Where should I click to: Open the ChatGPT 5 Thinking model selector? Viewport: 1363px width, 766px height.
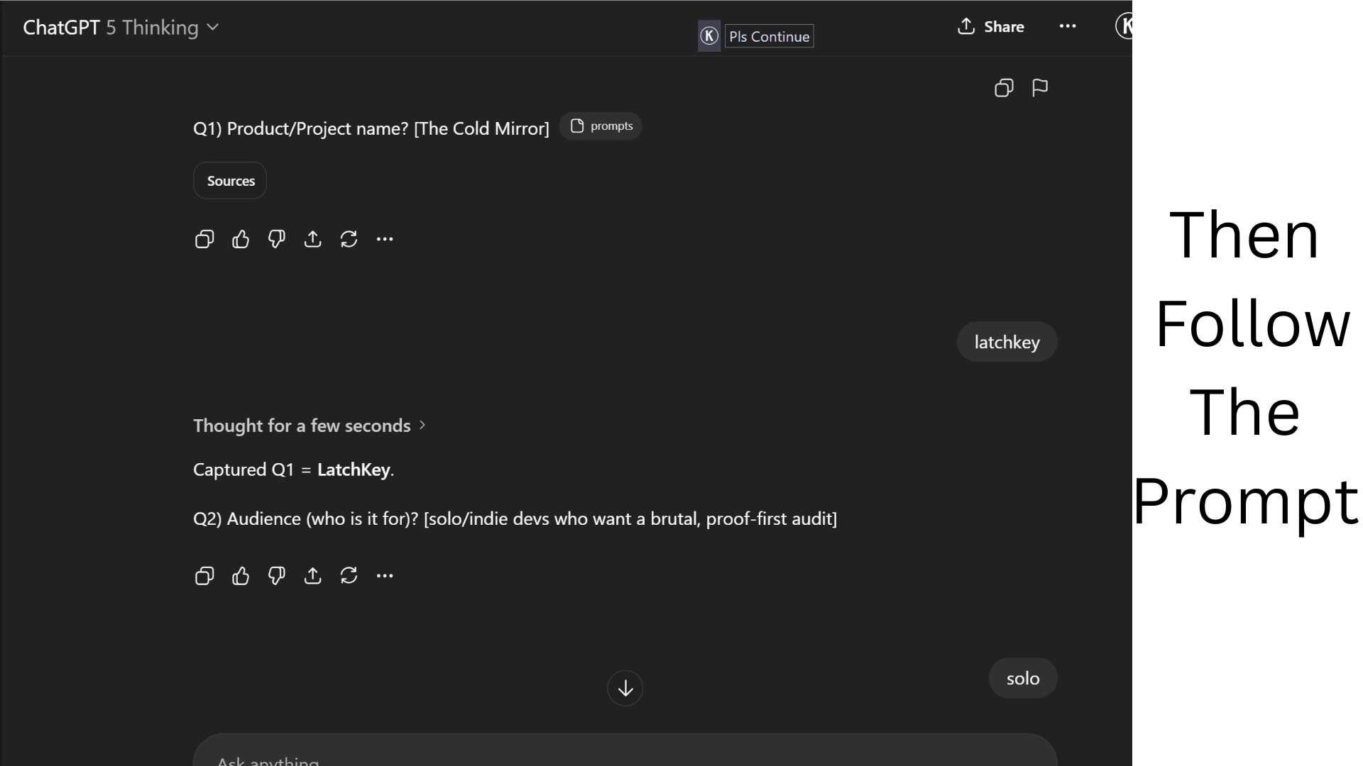tap(121, 28)
